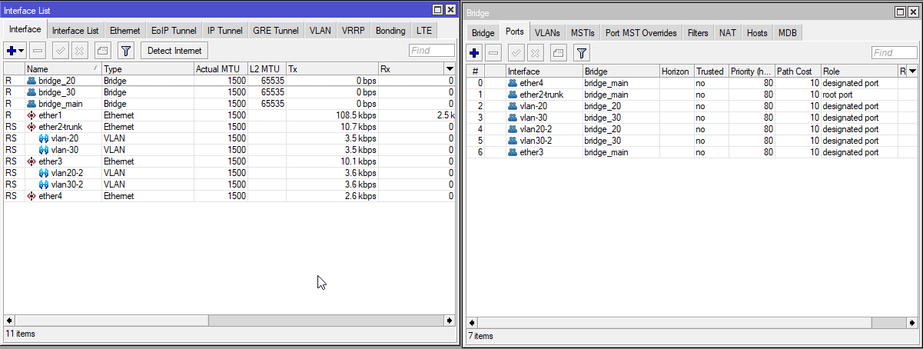Select port 1 ether2-trunk icon in Bridge Ports

513,95
